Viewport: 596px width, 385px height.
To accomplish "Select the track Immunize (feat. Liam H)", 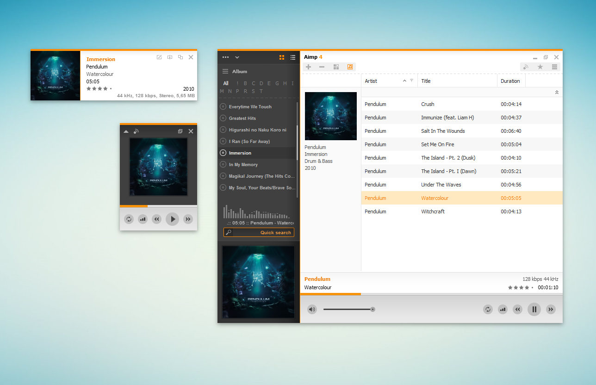I will (462, 118).
